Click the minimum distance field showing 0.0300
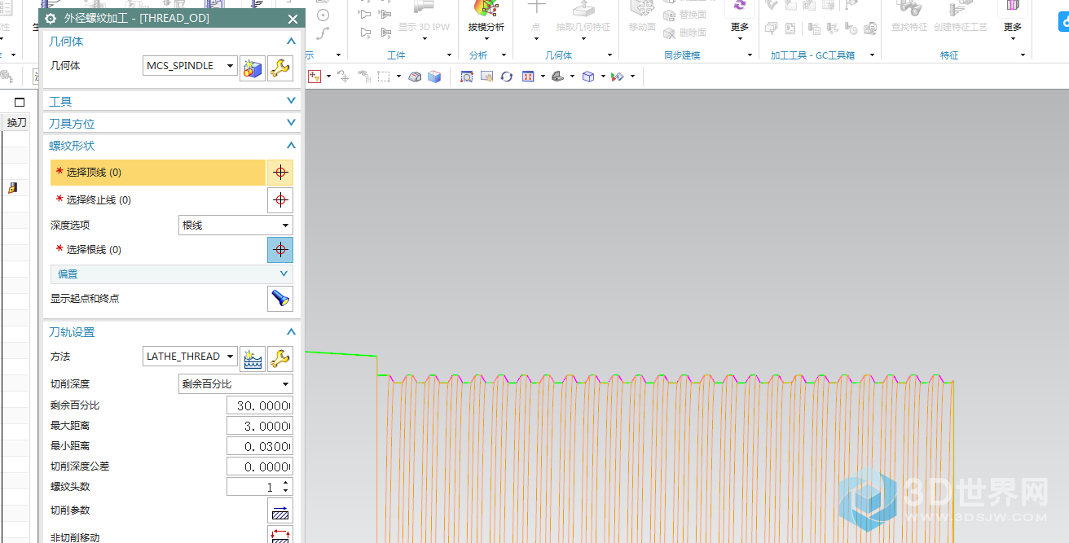 259,446
